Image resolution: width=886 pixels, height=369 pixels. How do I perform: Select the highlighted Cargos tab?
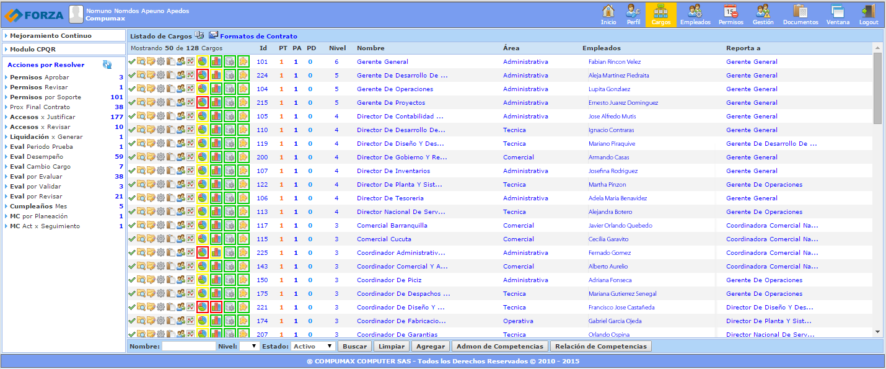(x=661, y=15)
